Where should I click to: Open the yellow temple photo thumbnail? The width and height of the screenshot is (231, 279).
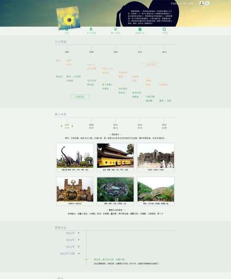click(x=115, y=156)
